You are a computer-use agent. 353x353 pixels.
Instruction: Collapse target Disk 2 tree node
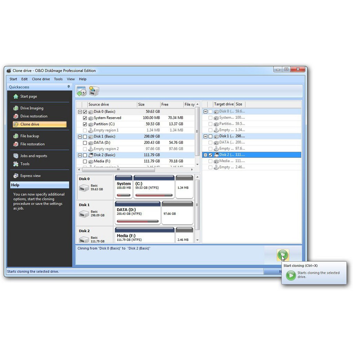[205, 155]
